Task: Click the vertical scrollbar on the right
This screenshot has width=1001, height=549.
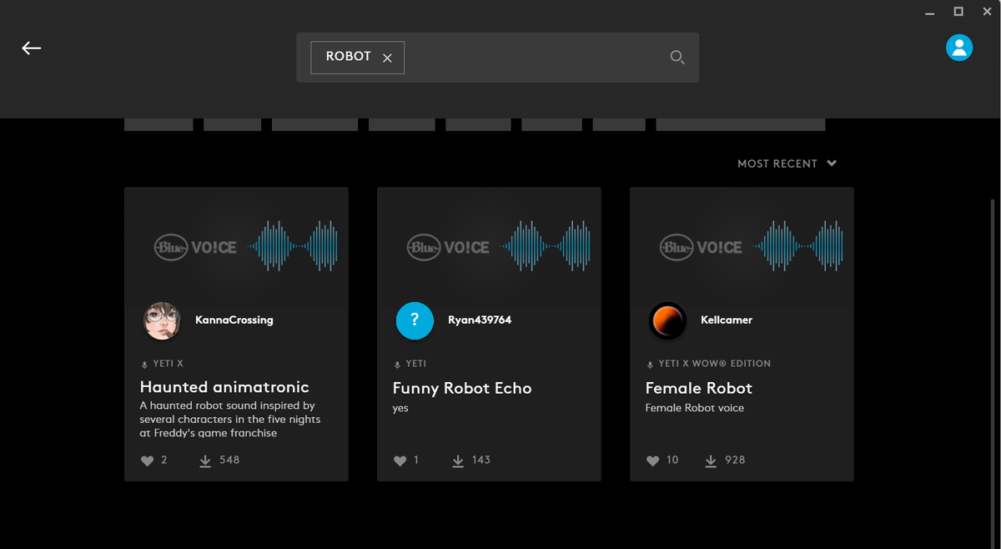Action: click(994, 334)
